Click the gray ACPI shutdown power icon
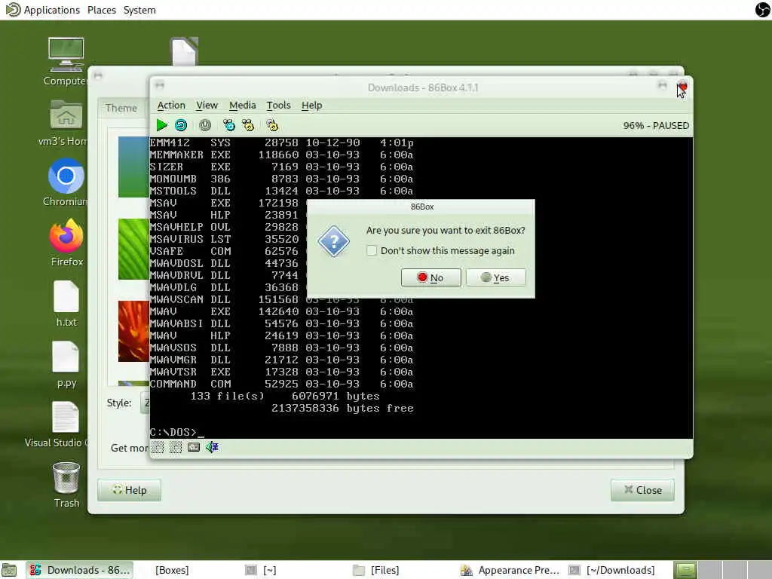772x579 pixels. [205, 125]
